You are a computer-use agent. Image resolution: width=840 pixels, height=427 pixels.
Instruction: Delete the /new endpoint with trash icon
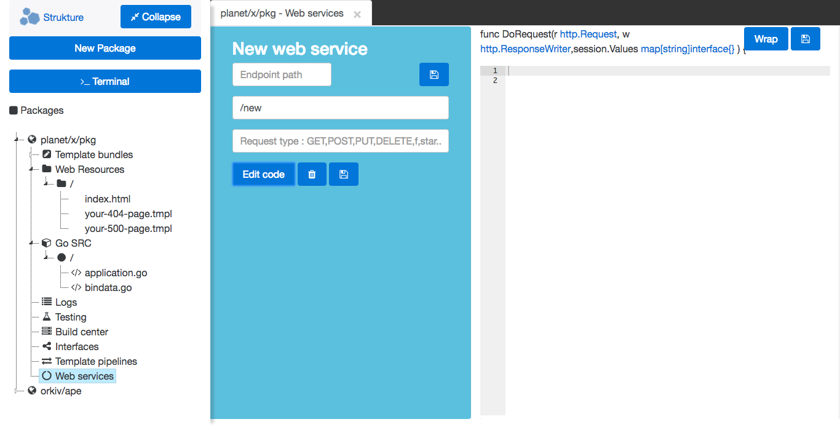pyautogui.click(x=312, y=174)
